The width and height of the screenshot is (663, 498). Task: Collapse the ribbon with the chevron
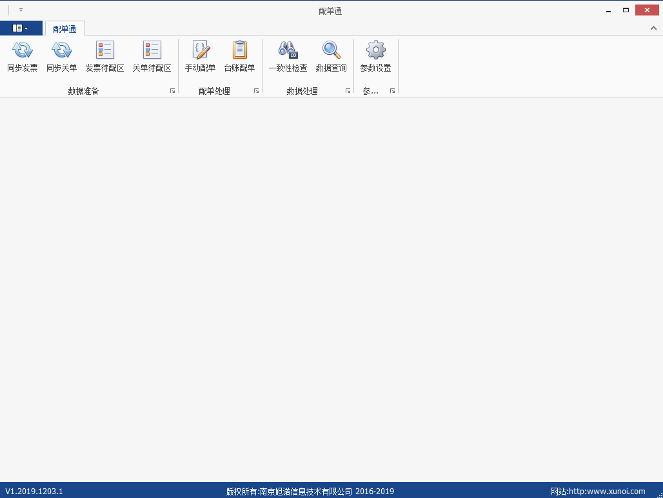[x=653, y=28]
